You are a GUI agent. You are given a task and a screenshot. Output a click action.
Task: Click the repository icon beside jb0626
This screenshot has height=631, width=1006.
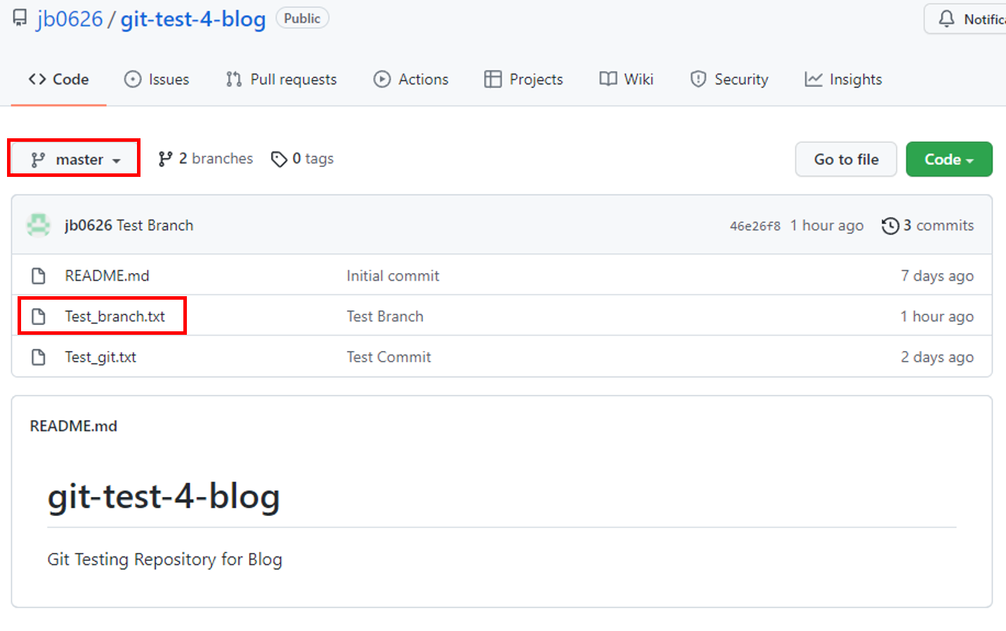(20, 18)
